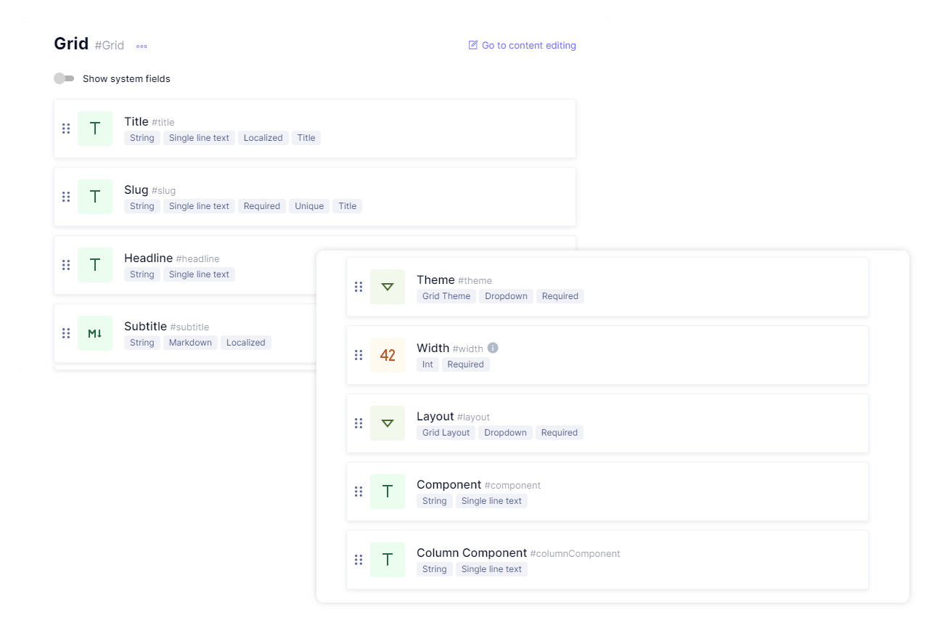
Task: Click the Slug field text icon
Action: point(95,197)
